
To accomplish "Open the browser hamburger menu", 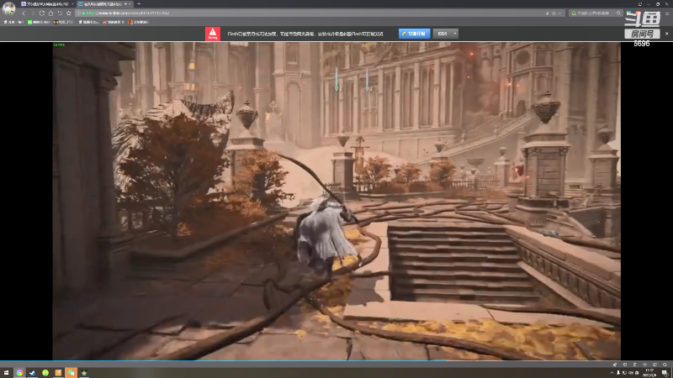I will coord(667,13).
